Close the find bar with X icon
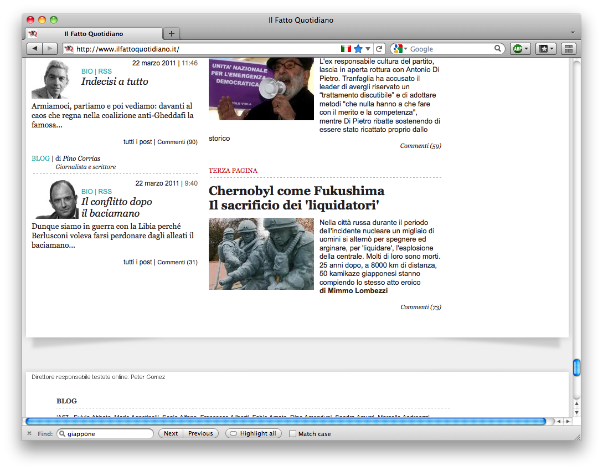 (x=29, y=433)
